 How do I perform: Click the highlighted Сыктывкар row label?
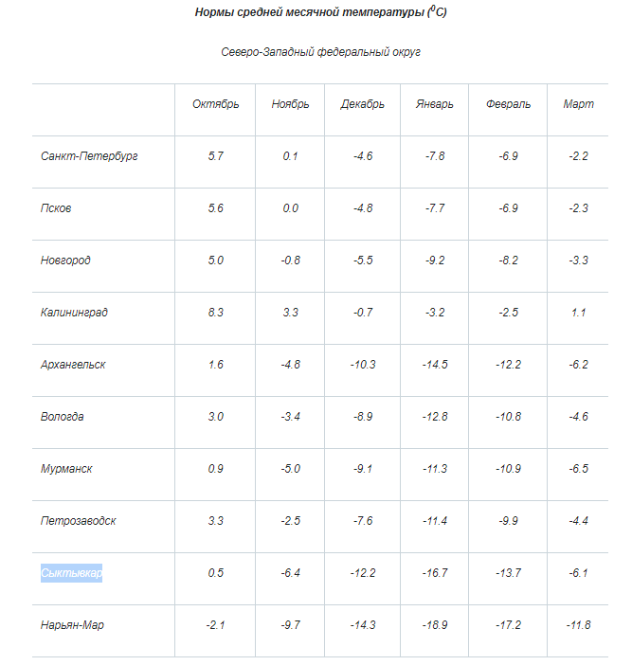click(71, 573)
